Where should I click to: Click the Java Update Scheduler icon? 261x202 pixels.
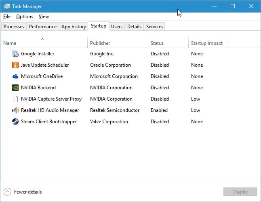15,65
